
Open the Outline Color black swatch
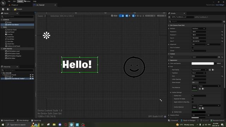[198, 112]
